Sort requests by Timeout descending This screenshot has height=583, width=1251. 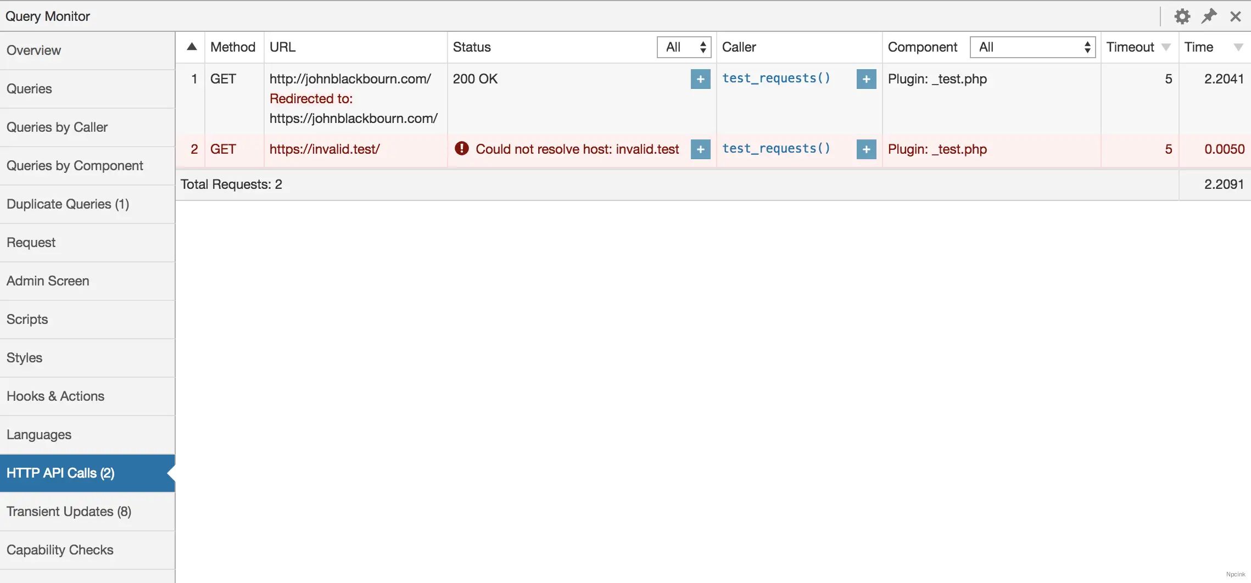1166,47
